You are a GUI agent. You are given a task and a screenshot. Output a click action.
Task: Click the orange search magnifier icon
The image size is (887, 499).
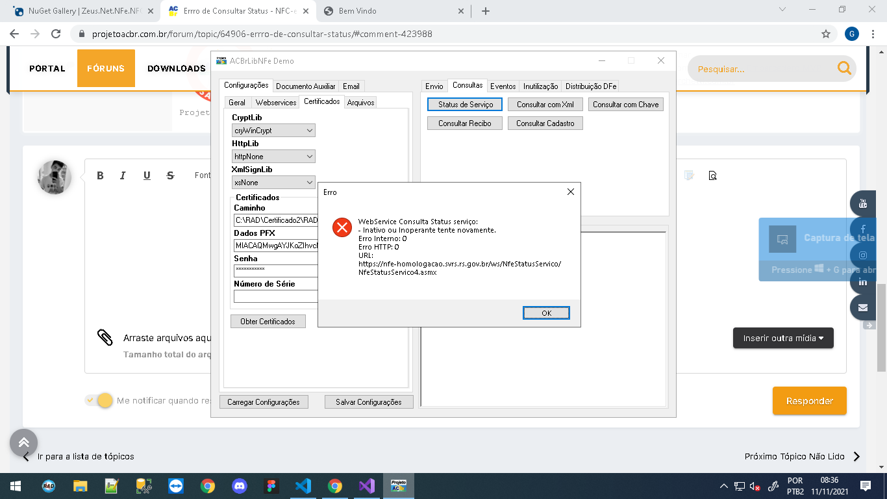(x=843, y=68)
